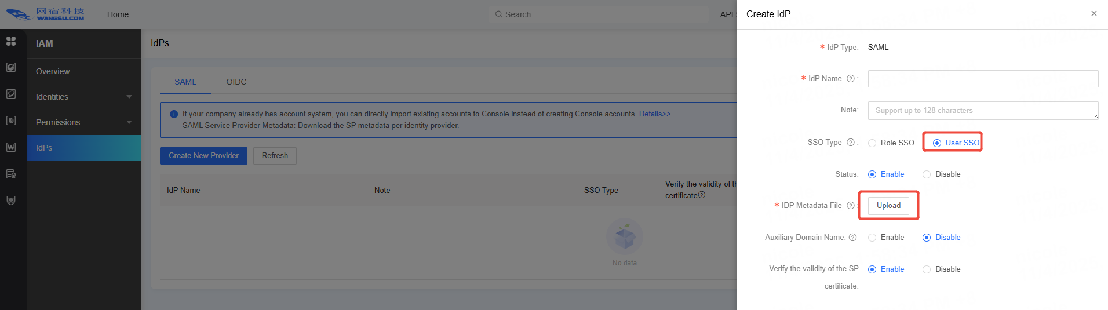
Task: Click the W icon in the left rail
Action: point(11,147)
